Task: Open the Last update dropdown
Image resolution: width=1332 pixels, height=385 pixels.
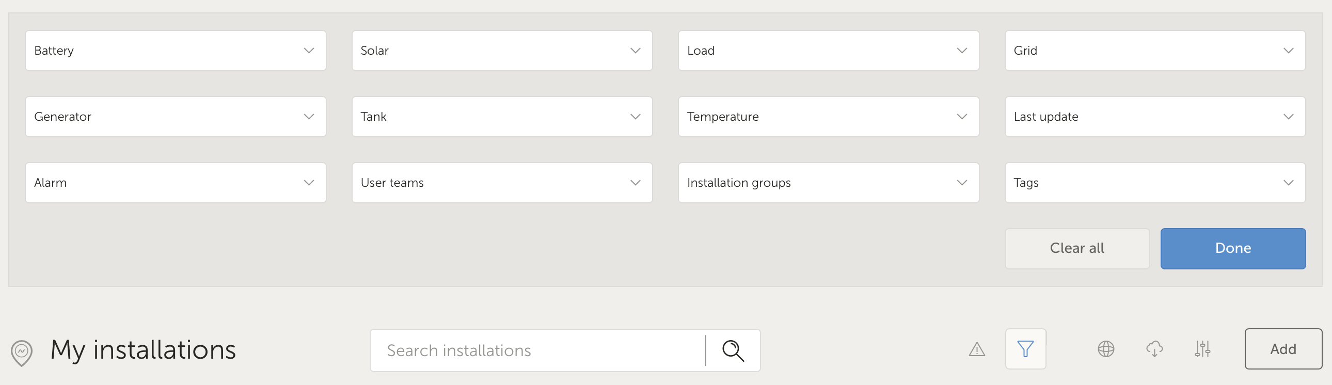Action: [x=1154, y=117]
